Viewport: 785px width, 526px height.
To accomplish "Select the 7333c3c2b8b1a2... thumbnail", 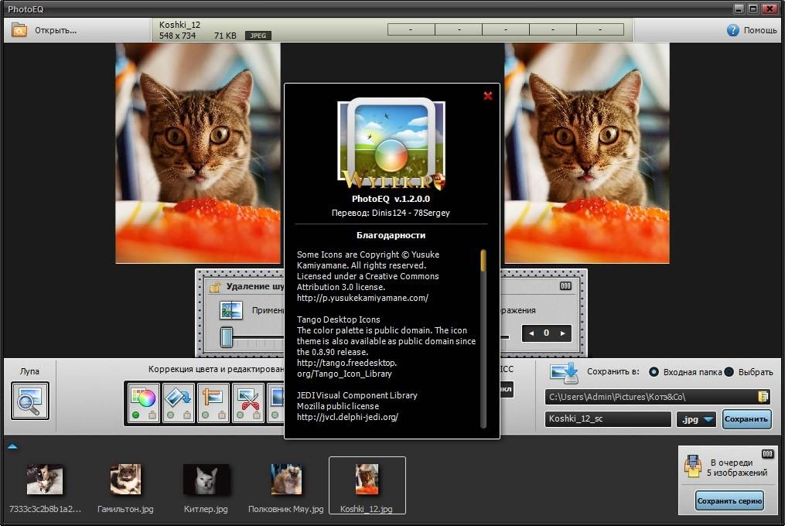I will [45, 479].
